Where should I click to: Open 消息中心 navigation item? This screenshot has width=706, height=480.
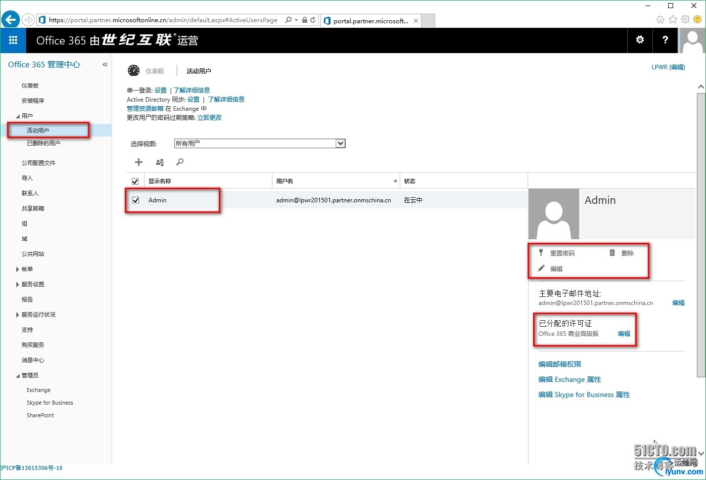point(33,360)
